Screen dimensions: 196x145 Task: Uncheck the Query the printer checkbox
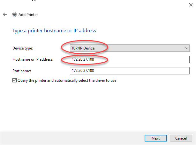pyautogui.click(x=14, y=80)
